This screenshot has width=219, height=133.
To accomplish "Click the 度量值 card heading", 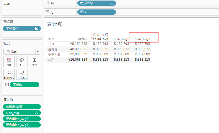I will pyautogui.click(x=8, y=100).
